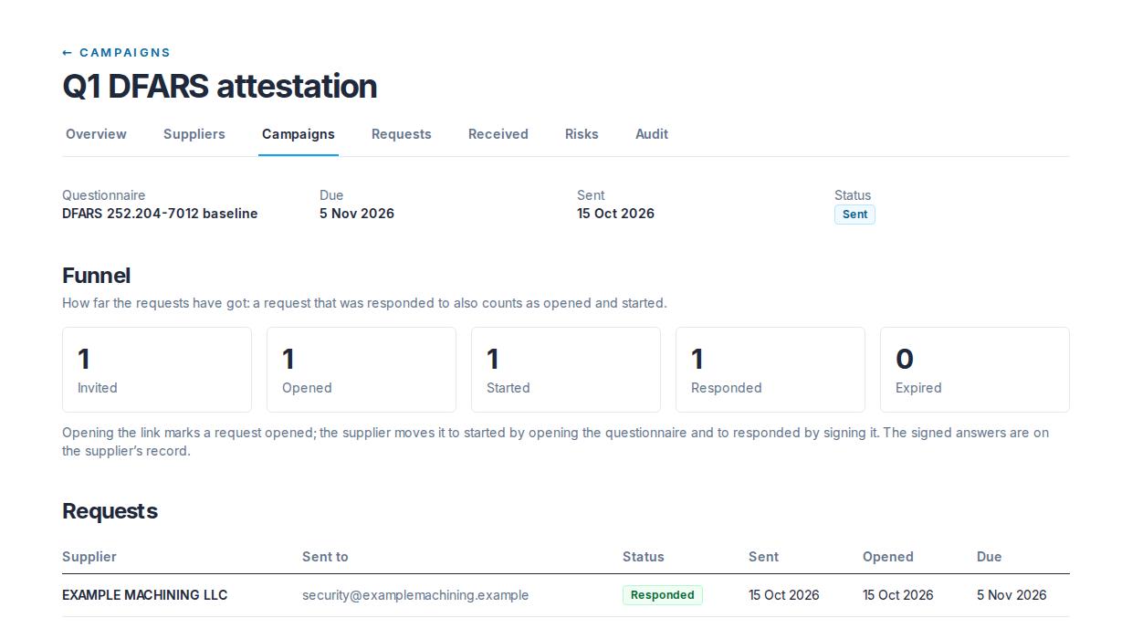Image resolution: width=1132 pixels, height=639 pixels.
Task: Click the Invited funnel card
Action: coord(157,370)
